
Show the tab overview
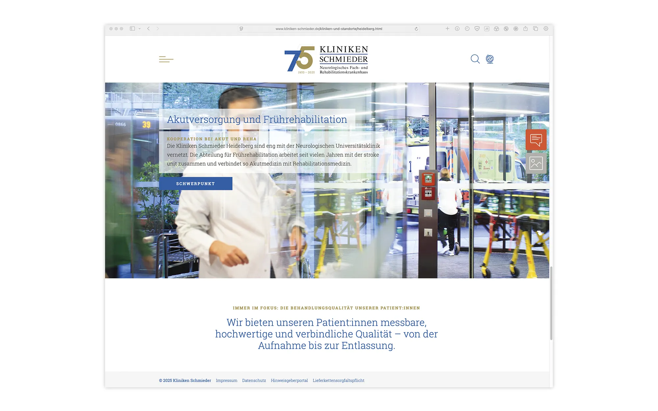535,29
